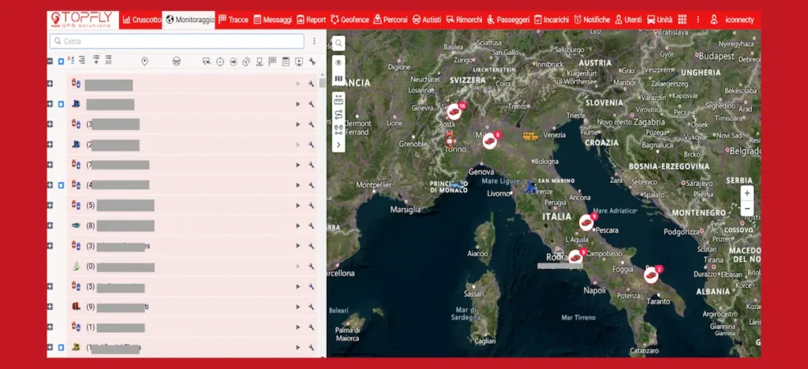
Task: Open the Utenti tab
Action: point(629,20)
